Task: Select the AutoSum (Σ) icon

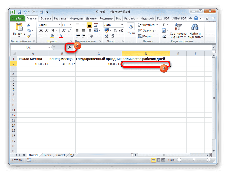Action: [164, 25]
